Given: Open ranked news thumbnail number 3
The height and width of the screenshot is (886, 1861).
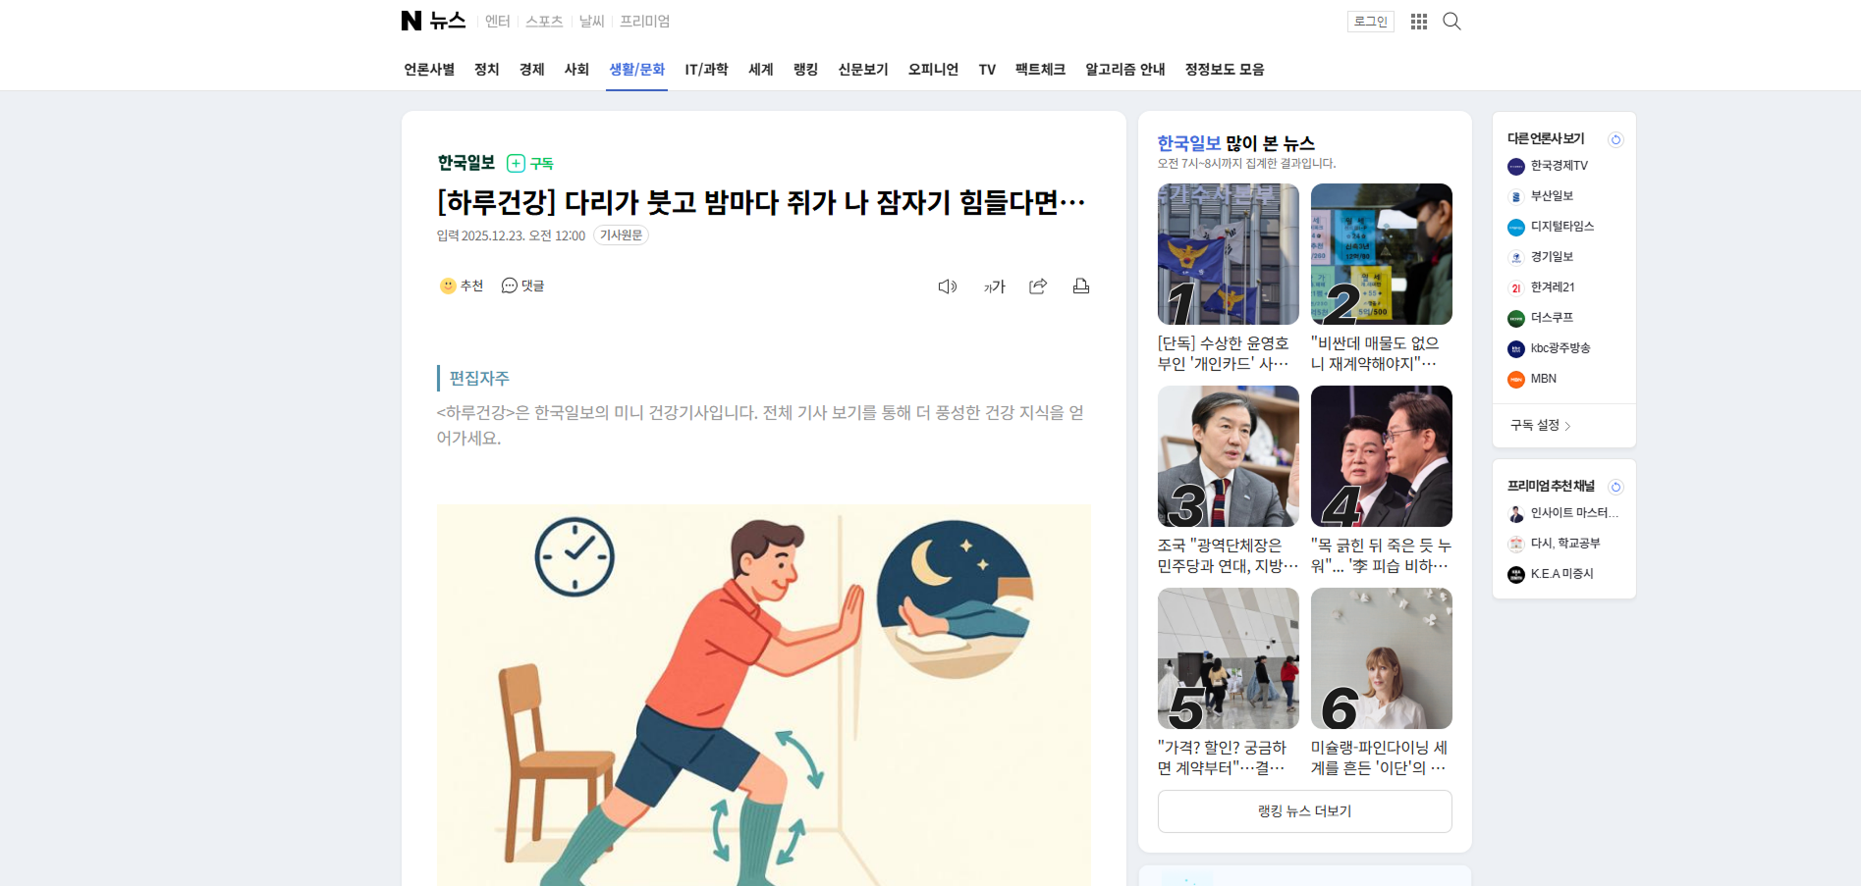Looking at the screenshot, I should [1228, 456].
